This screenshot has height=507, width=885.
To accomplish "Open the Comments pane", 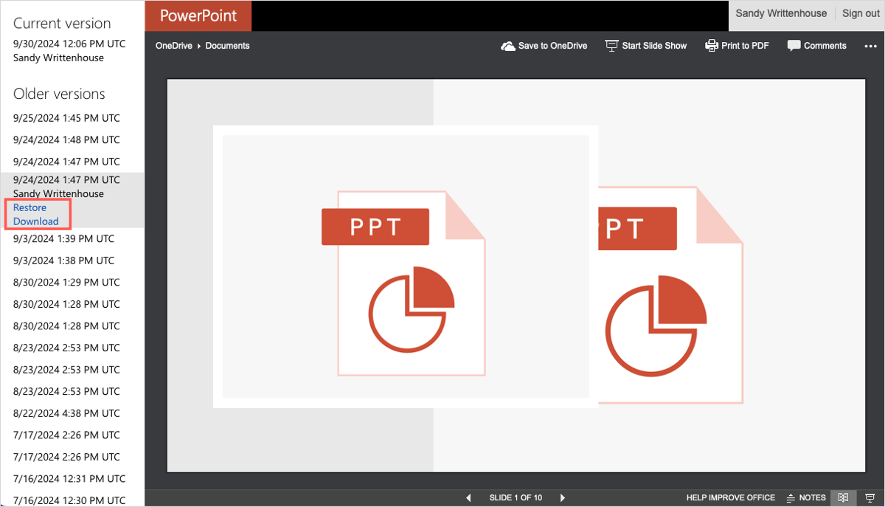I will [x=816, y=46].
